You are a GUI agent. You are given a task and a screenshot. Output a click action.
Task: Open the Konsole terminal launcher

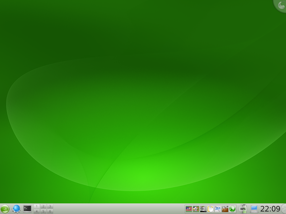(27, 209)
